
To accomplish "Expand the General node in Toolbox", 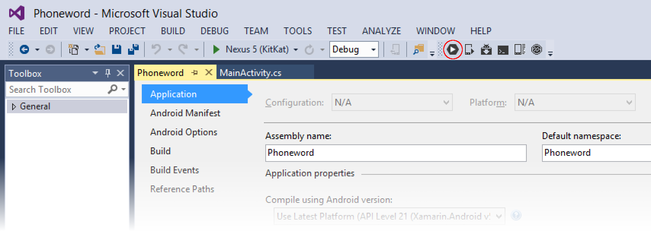I will pyautogui.click(x=14, y=107).
